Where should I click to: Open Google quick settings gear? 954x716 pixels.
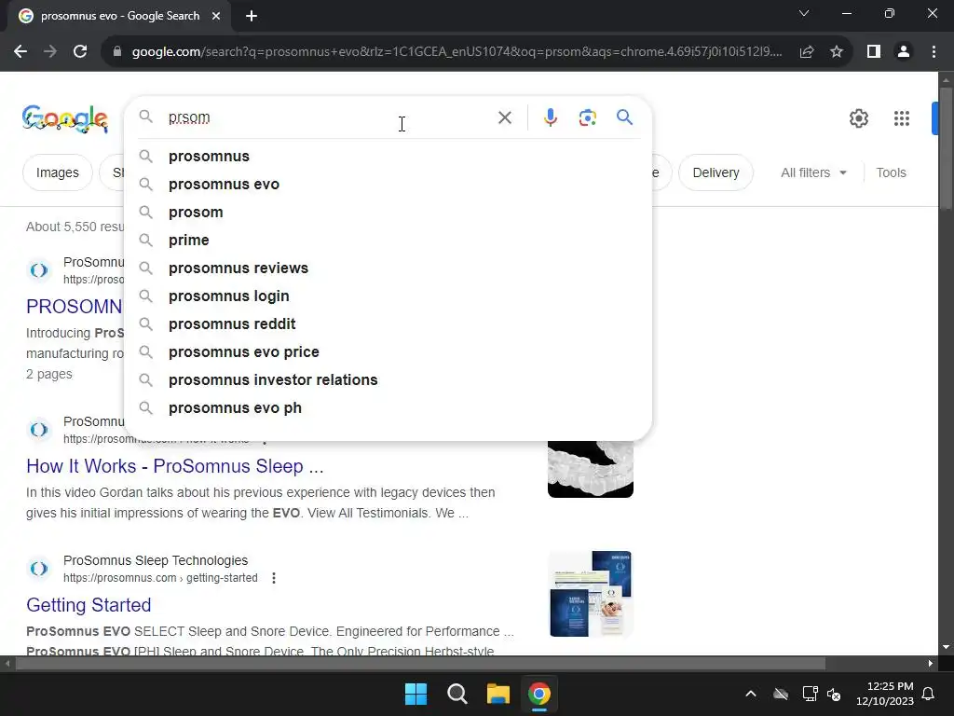click(858, 118)
